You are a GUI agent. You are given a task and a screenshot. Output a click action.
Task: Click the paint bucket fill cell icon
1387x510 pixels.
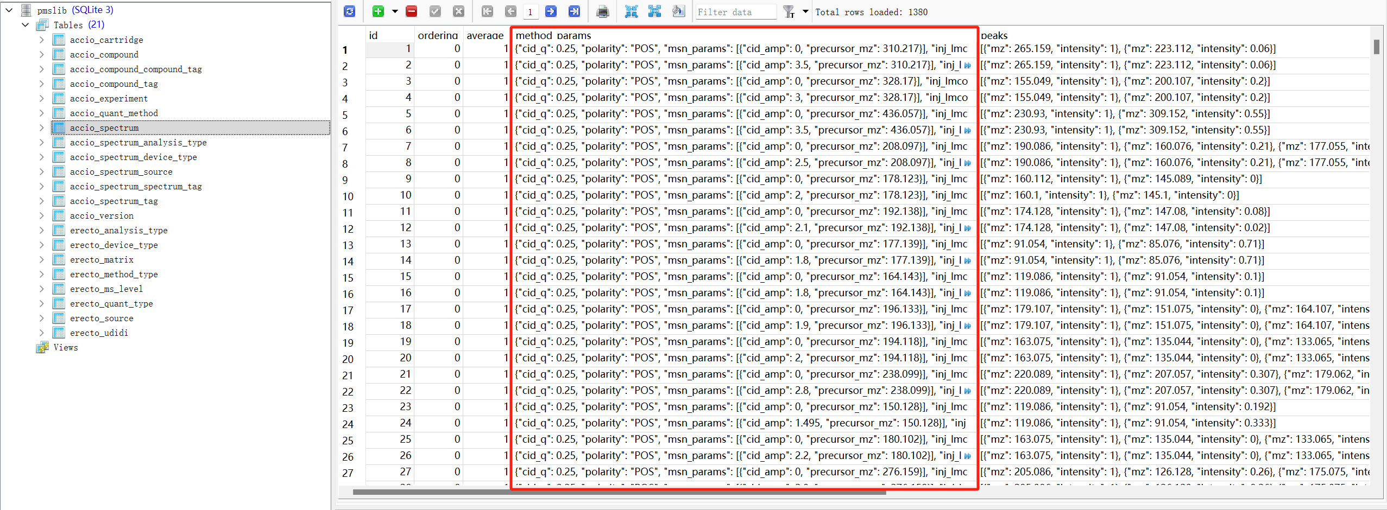click(678, 11)
